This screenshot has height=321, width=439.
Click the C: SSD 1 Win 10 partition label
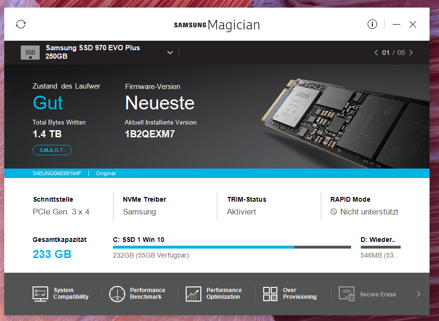138,240
